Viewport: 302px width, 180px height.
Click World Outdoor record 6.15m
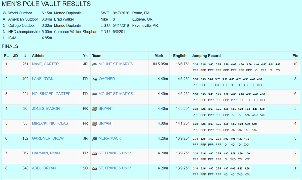tap(47, 13)
